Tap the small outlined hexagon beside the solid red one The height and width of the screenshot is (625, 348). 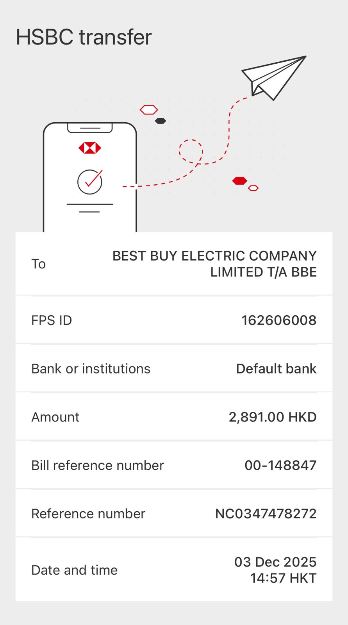[x=253, y=188]
